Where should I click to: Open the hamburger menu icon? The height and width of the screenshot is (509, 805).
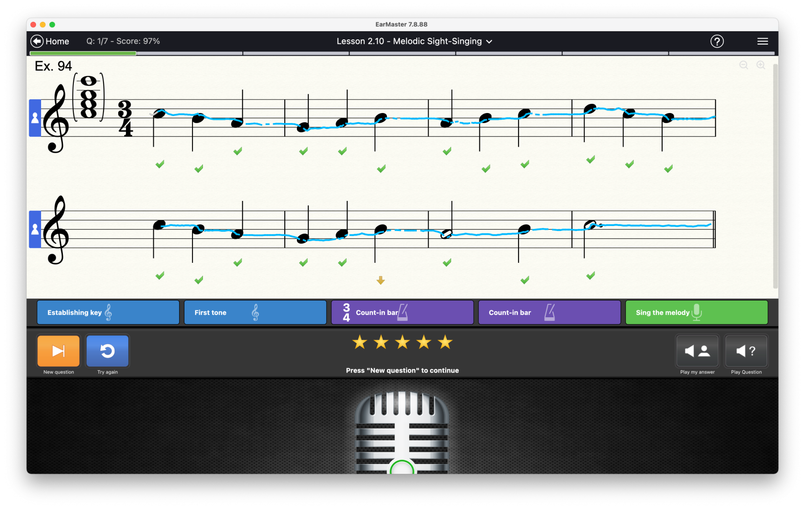763,41
